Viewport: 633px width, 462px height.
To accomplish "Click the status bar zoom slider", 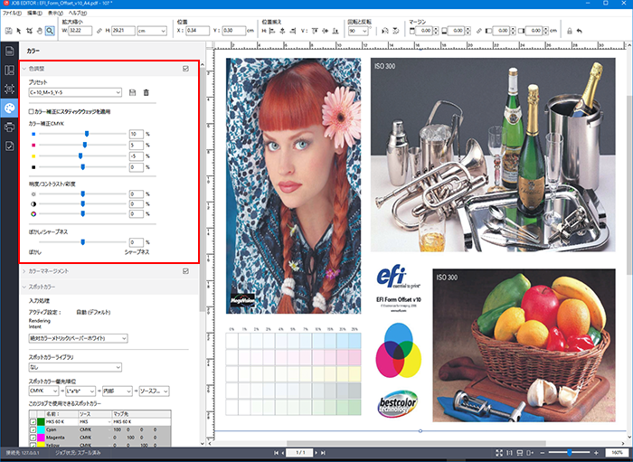I will (x=569, y=453).
